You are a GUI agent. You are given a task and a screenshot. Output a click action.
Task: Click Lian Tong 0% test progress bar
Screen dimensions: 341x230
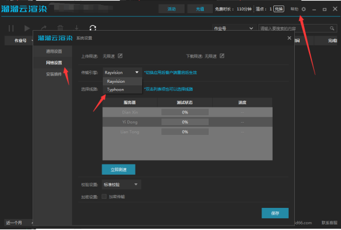185,132
